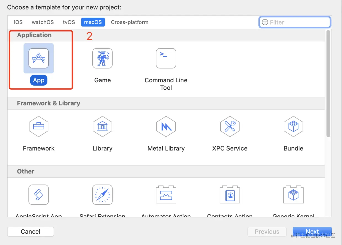Pick the Framework template icon

click(x=39, y=127)
